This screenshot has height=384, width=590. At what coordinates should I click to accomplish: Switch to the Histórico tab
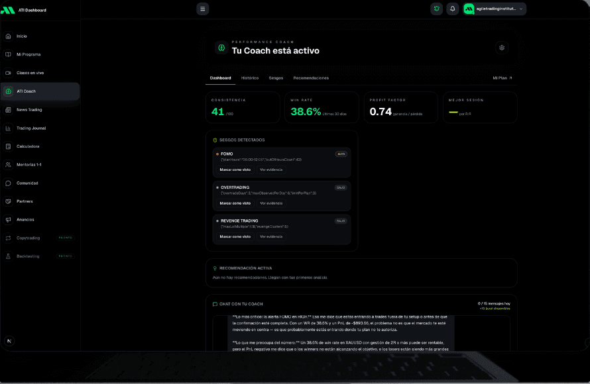click(x=250, y=78)
